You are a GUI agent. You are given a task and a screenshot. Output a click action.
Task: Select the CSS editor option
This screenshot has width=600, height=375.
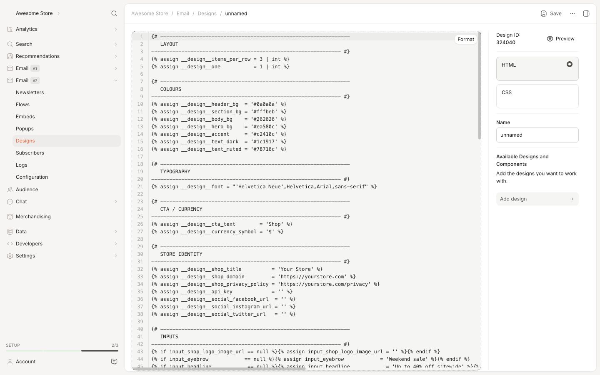tap(537, 96)
